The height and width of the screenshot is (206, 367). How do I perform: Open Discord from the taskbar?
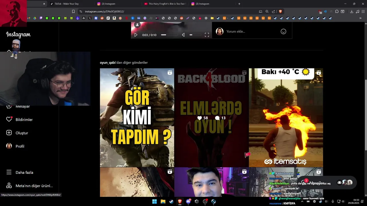pyautogui.click(x=188, y=201)
